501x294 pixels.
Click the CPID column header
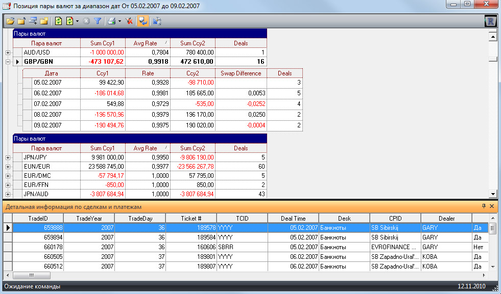point(395,219)
